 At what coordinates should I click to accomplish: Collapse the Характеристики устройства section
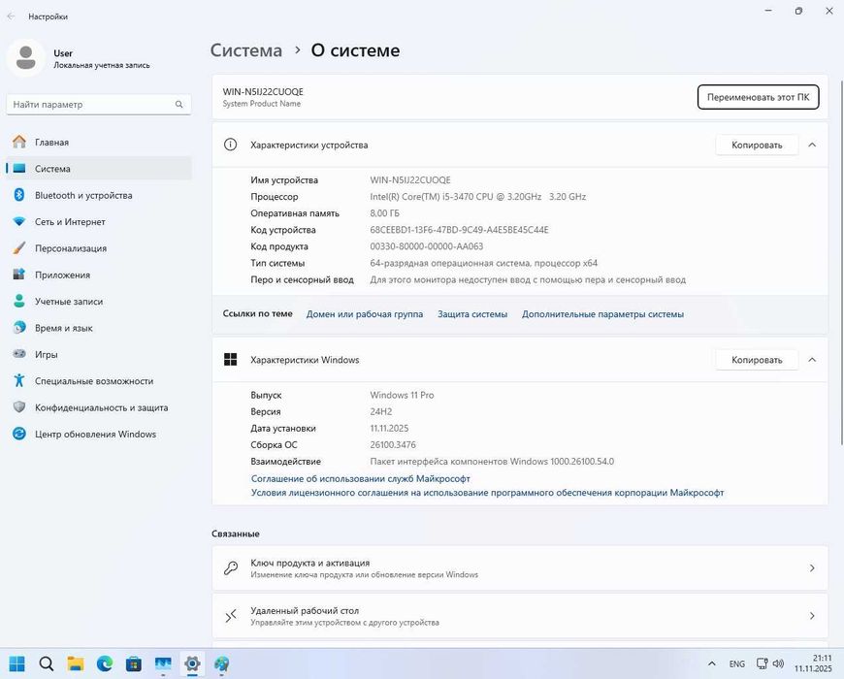812,145
